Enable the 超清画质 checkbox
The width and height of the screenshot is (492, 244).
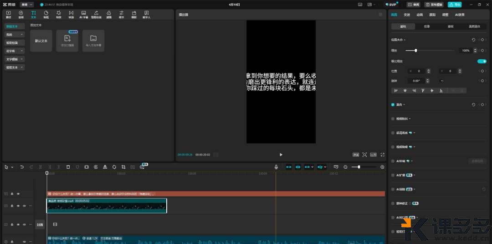(393, 133)
